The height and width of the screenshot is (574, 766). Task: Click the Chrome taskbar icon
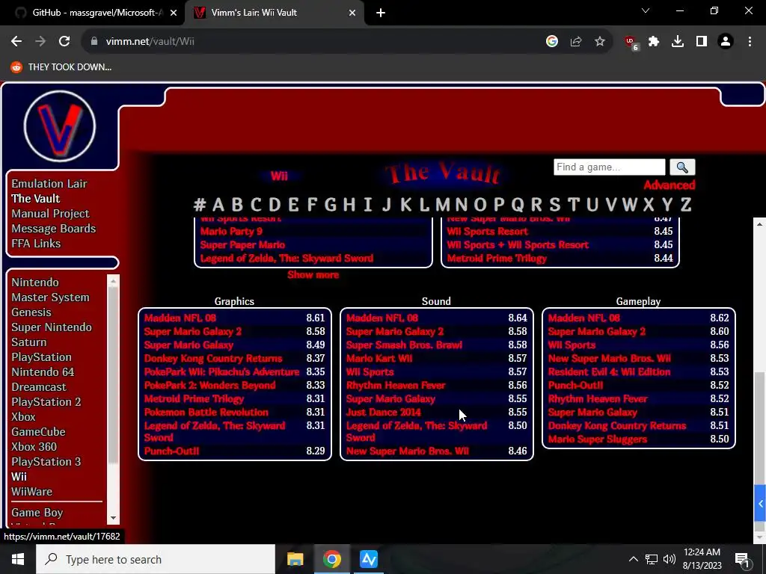[x=331, y=559]
